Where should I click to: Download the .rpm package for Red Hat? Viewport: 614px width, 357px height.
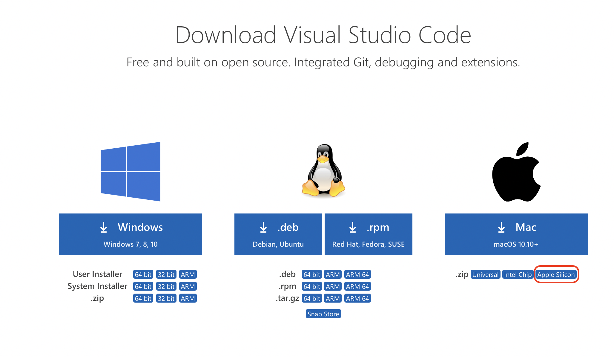click(x=368, y=234)
